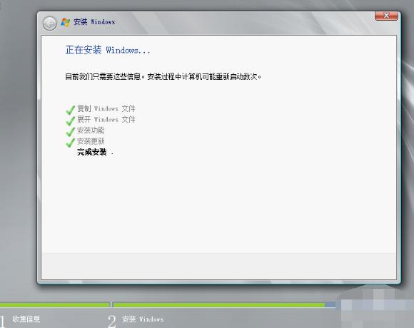Click the bold 完成安装 step
This screenshot has width=414, height=328.
coord(92,152)
